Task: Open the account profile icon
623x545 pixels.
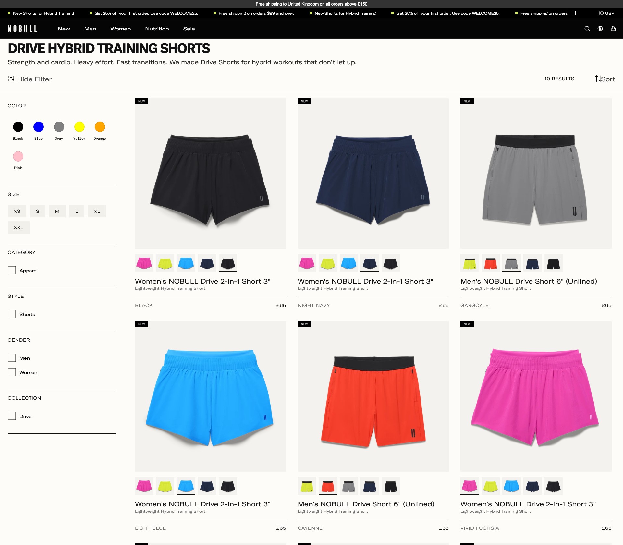Action: coord(600,29)
